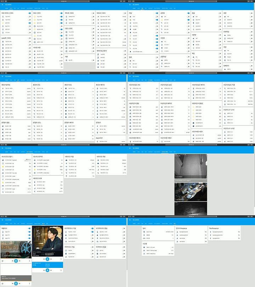Open the dark bottom camera feed
This screenshot has height=287, width=255.
click(x=191, y=208)
